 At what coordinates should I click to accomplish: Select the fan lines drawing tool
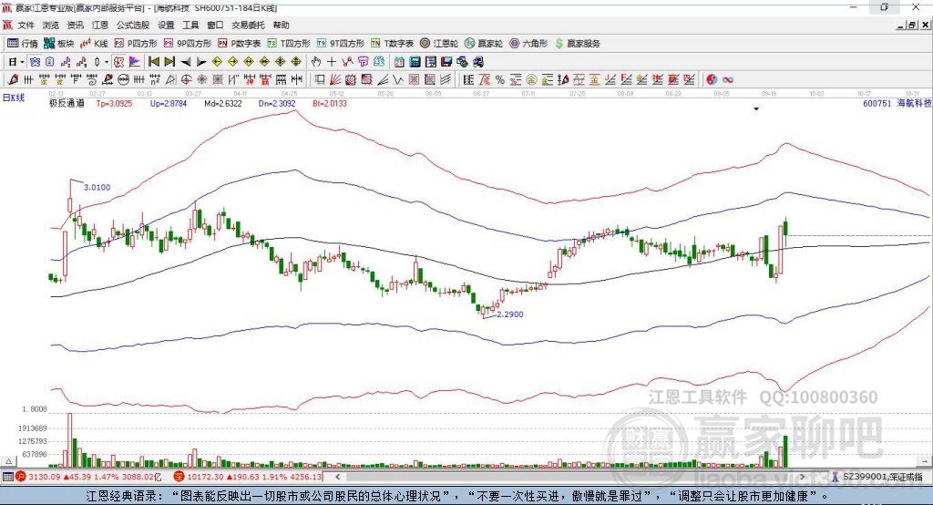(335, 79)
